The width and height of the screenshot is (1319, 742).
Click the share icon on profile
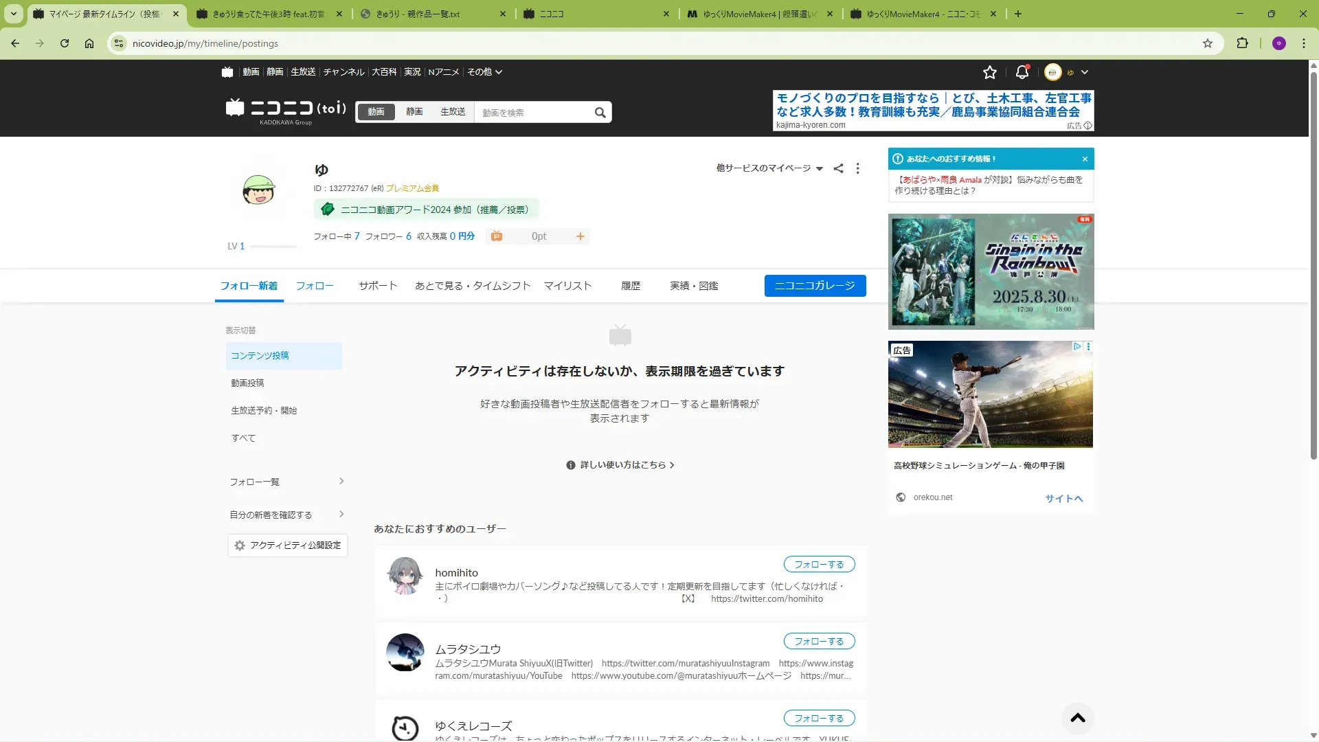point(838,168)
